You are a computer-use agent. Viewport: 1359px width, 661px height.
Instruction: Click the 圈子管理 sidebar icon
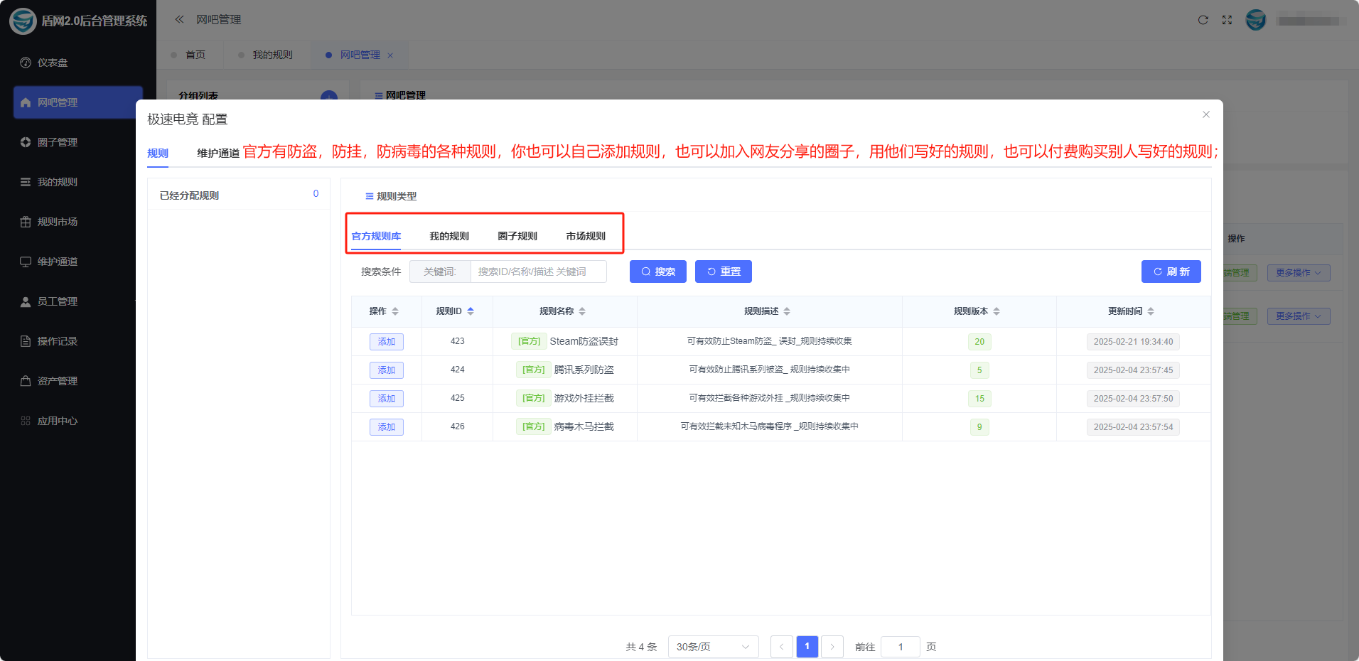(x=26, y=142)
